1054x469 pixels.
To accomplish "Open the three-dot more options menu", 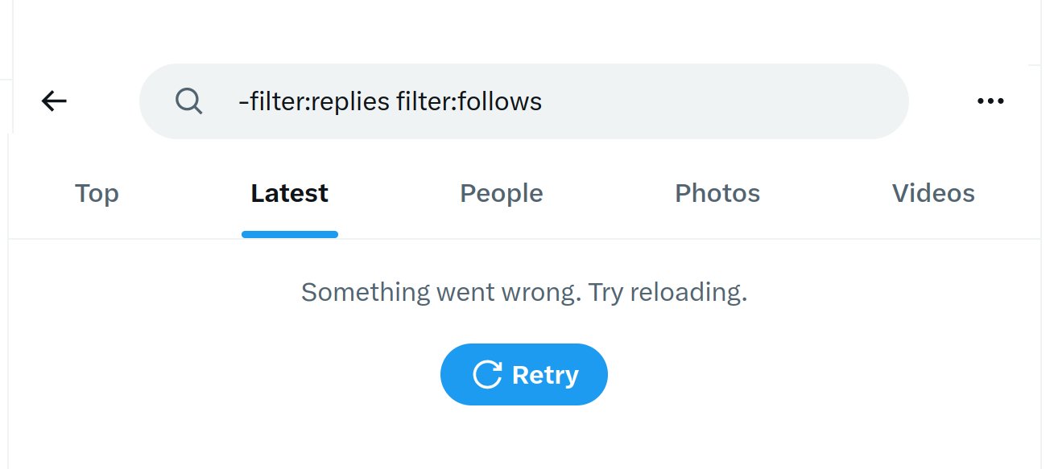I will coord(990,101).
